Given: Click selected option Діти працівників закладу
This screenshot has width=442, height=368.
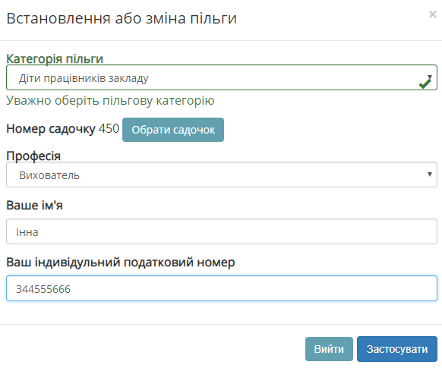Looking at the screenshot, I should pos(84,78).
